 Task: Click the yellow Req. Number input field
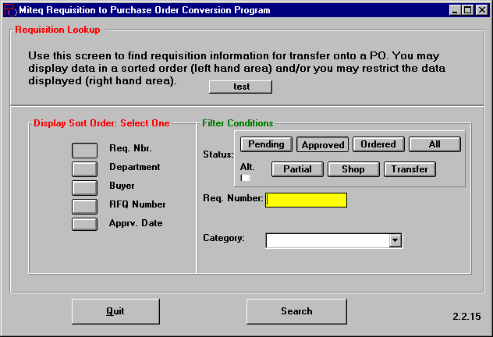coord(306,200)
